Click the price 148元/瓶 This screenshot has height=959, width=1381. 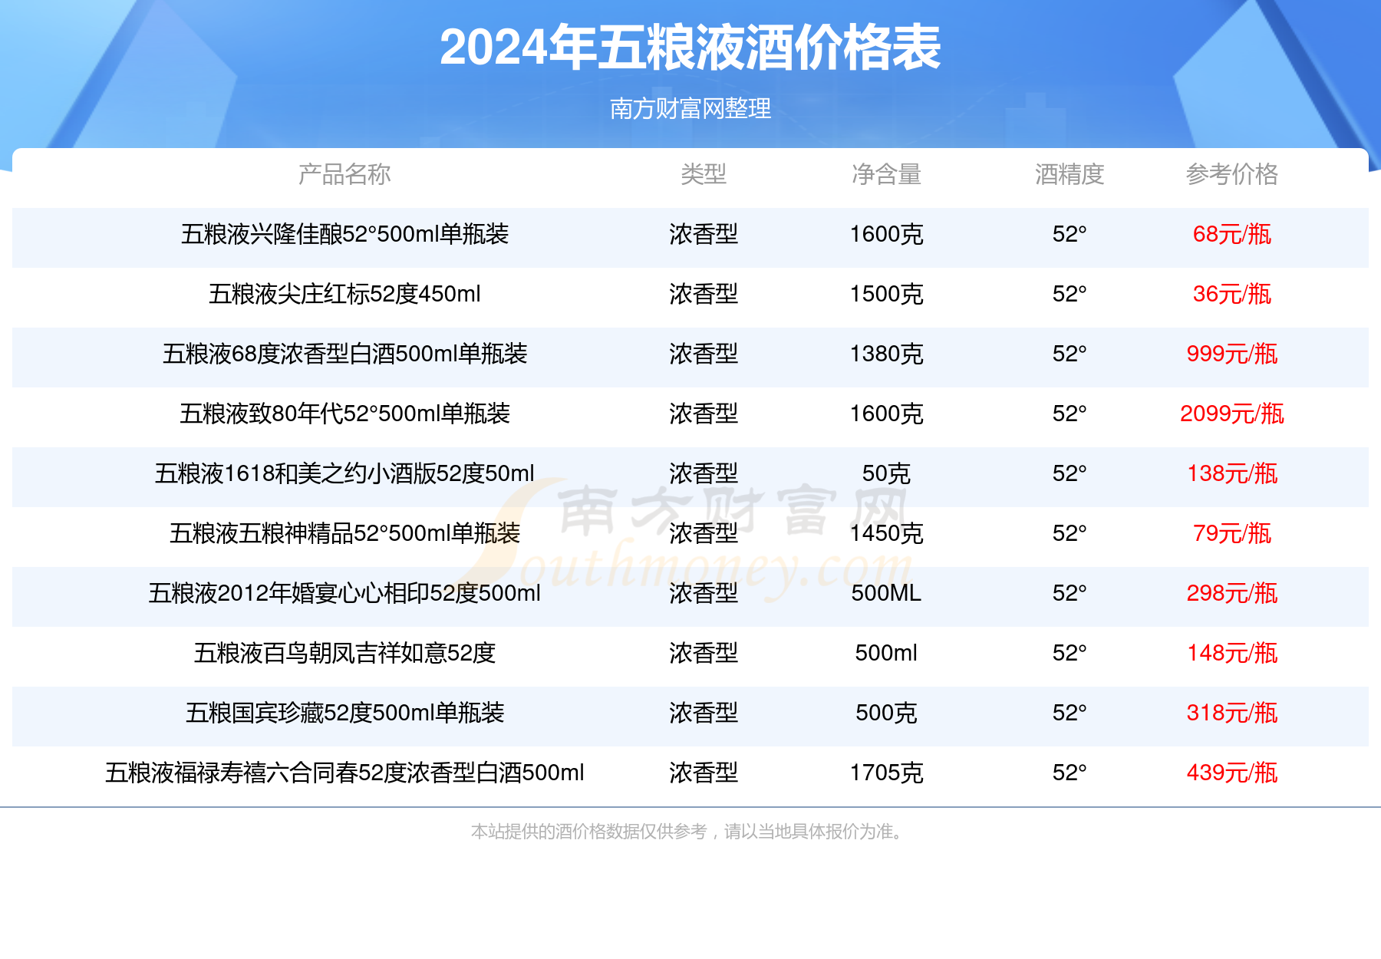point(1232,653)
